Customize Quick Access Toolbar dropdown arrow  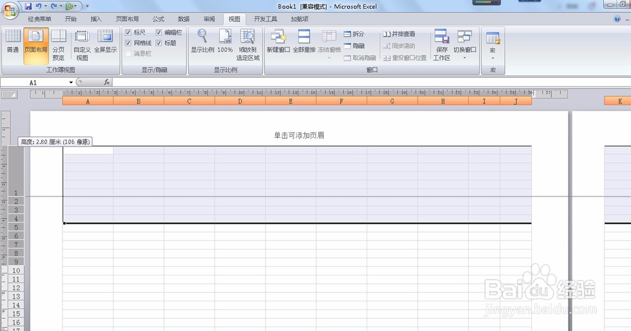tap(87, 6)
